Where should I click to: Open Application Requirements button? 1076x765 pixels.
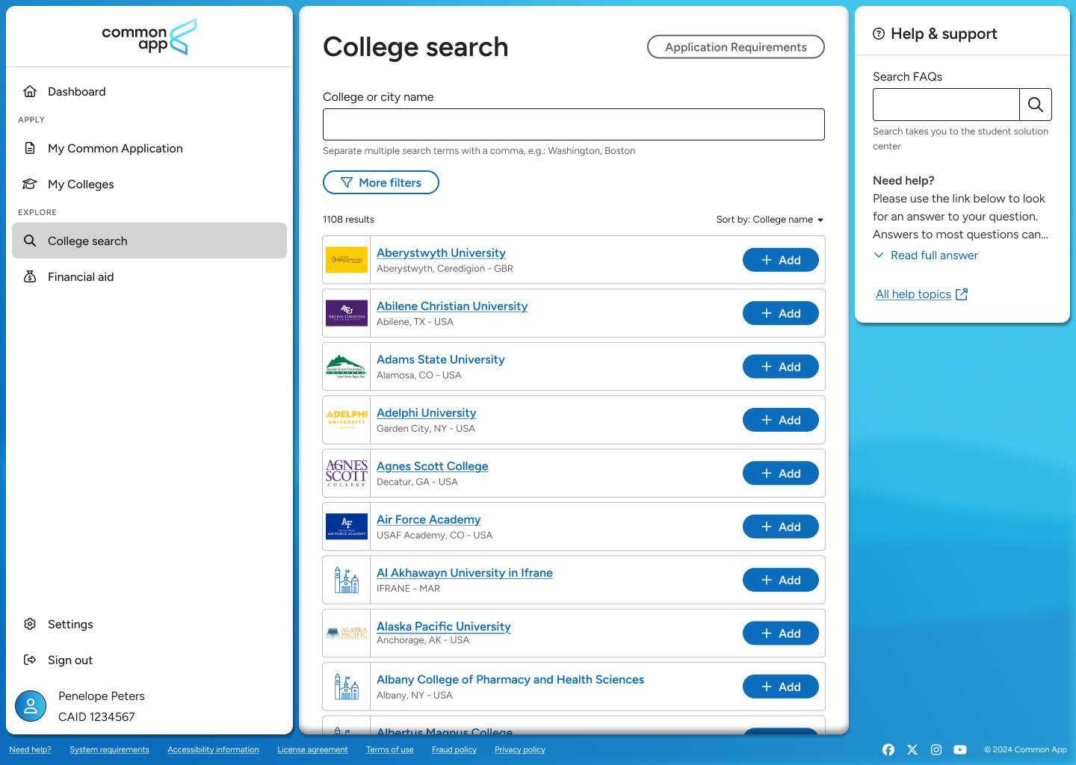tap(736, 47)
